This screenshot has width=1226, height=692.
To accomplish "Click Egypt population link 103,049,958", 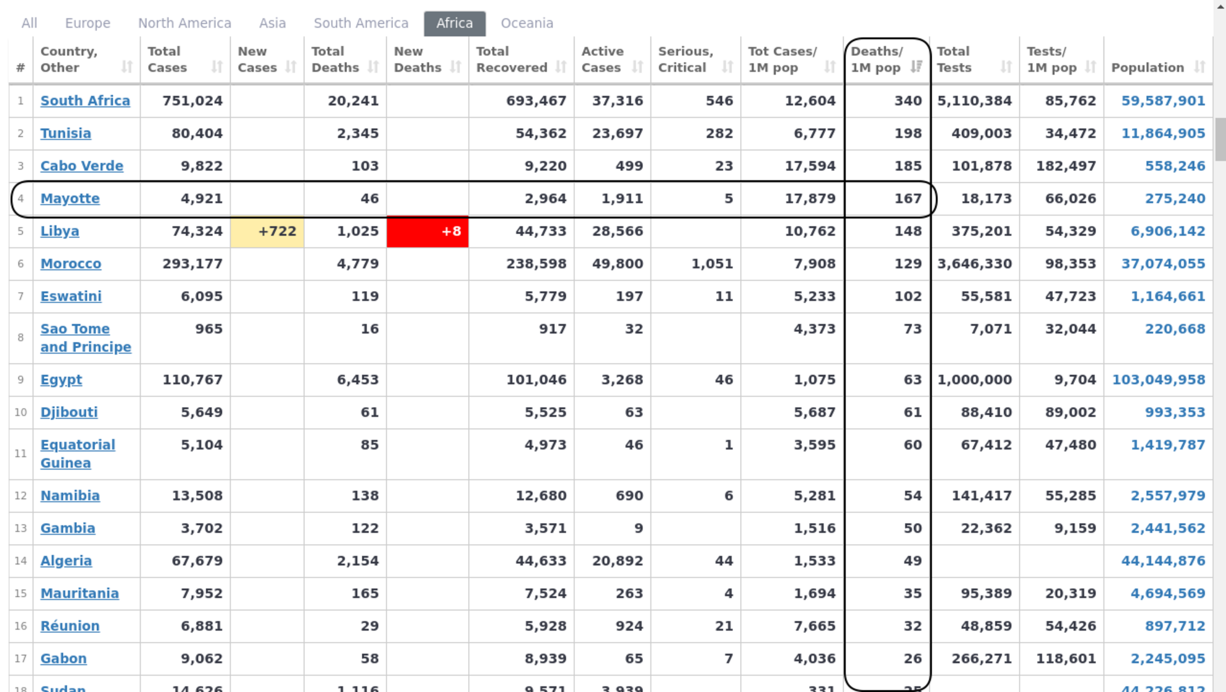I will 1159,380.
